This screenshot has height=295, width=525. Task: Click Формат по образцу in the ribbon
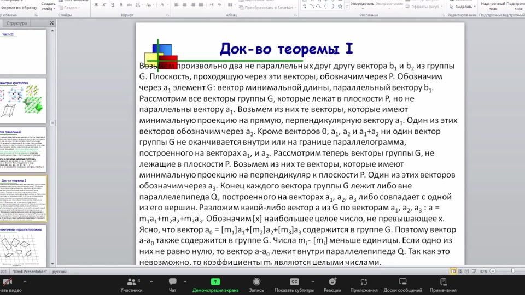click(x=18, y=8)
